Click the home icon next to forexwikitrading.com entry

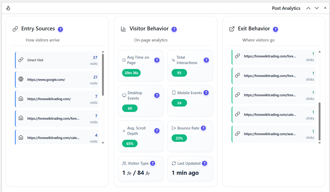click(x=21, y=99)
